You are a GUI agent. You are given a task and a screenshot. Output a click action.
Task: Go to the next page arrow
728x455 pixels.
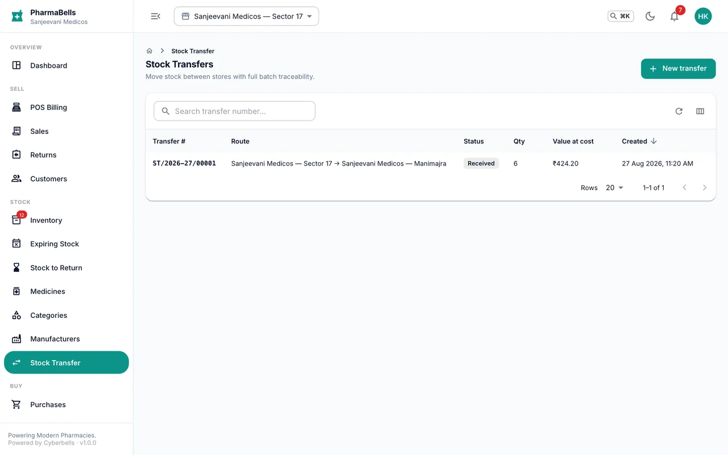pos(705,188)
